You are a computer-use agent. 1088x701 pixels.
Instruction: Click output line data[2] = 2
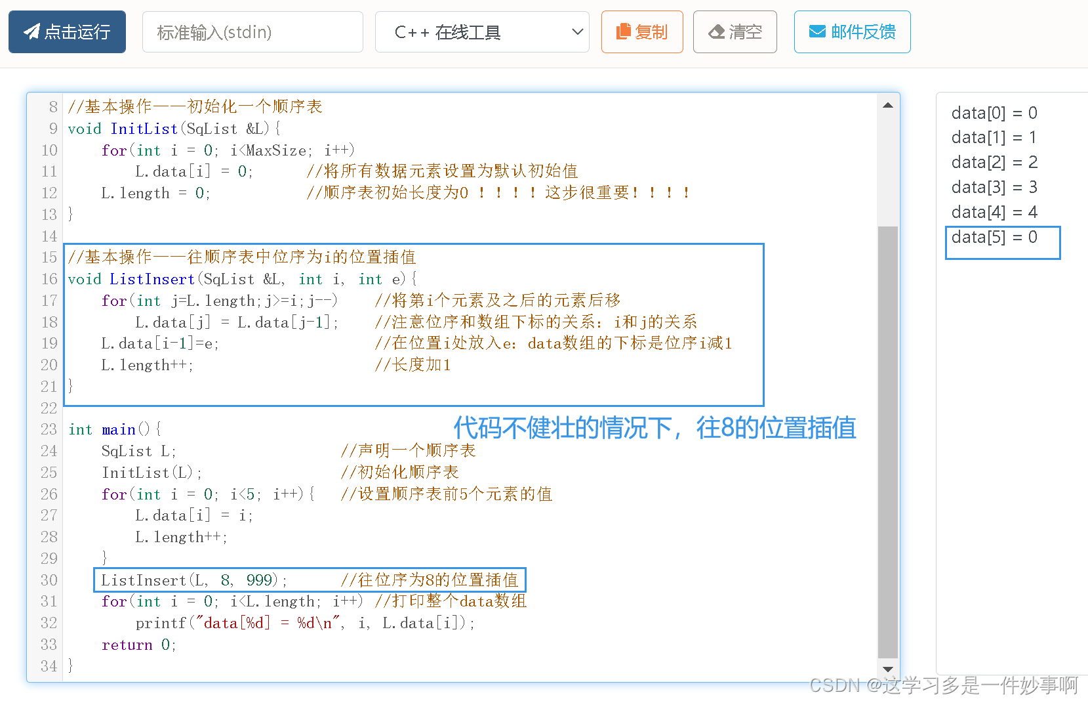(994, 162)
